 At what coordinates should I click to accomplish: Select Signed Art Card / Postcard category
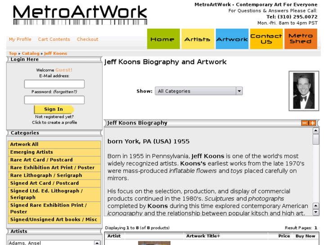coord(54,183)
